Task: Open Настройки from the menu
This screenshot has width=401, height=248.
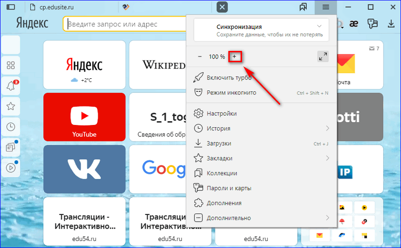Action: 261,113
